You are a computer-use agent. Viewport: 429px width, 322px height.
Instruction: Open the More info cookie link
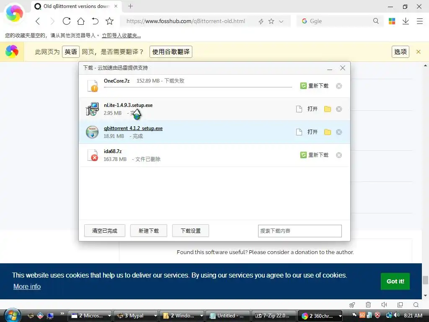coord(27,286)
